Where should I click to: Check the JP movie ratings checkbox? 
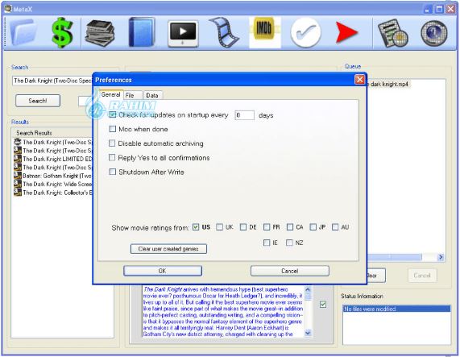[x=313, y=226]
